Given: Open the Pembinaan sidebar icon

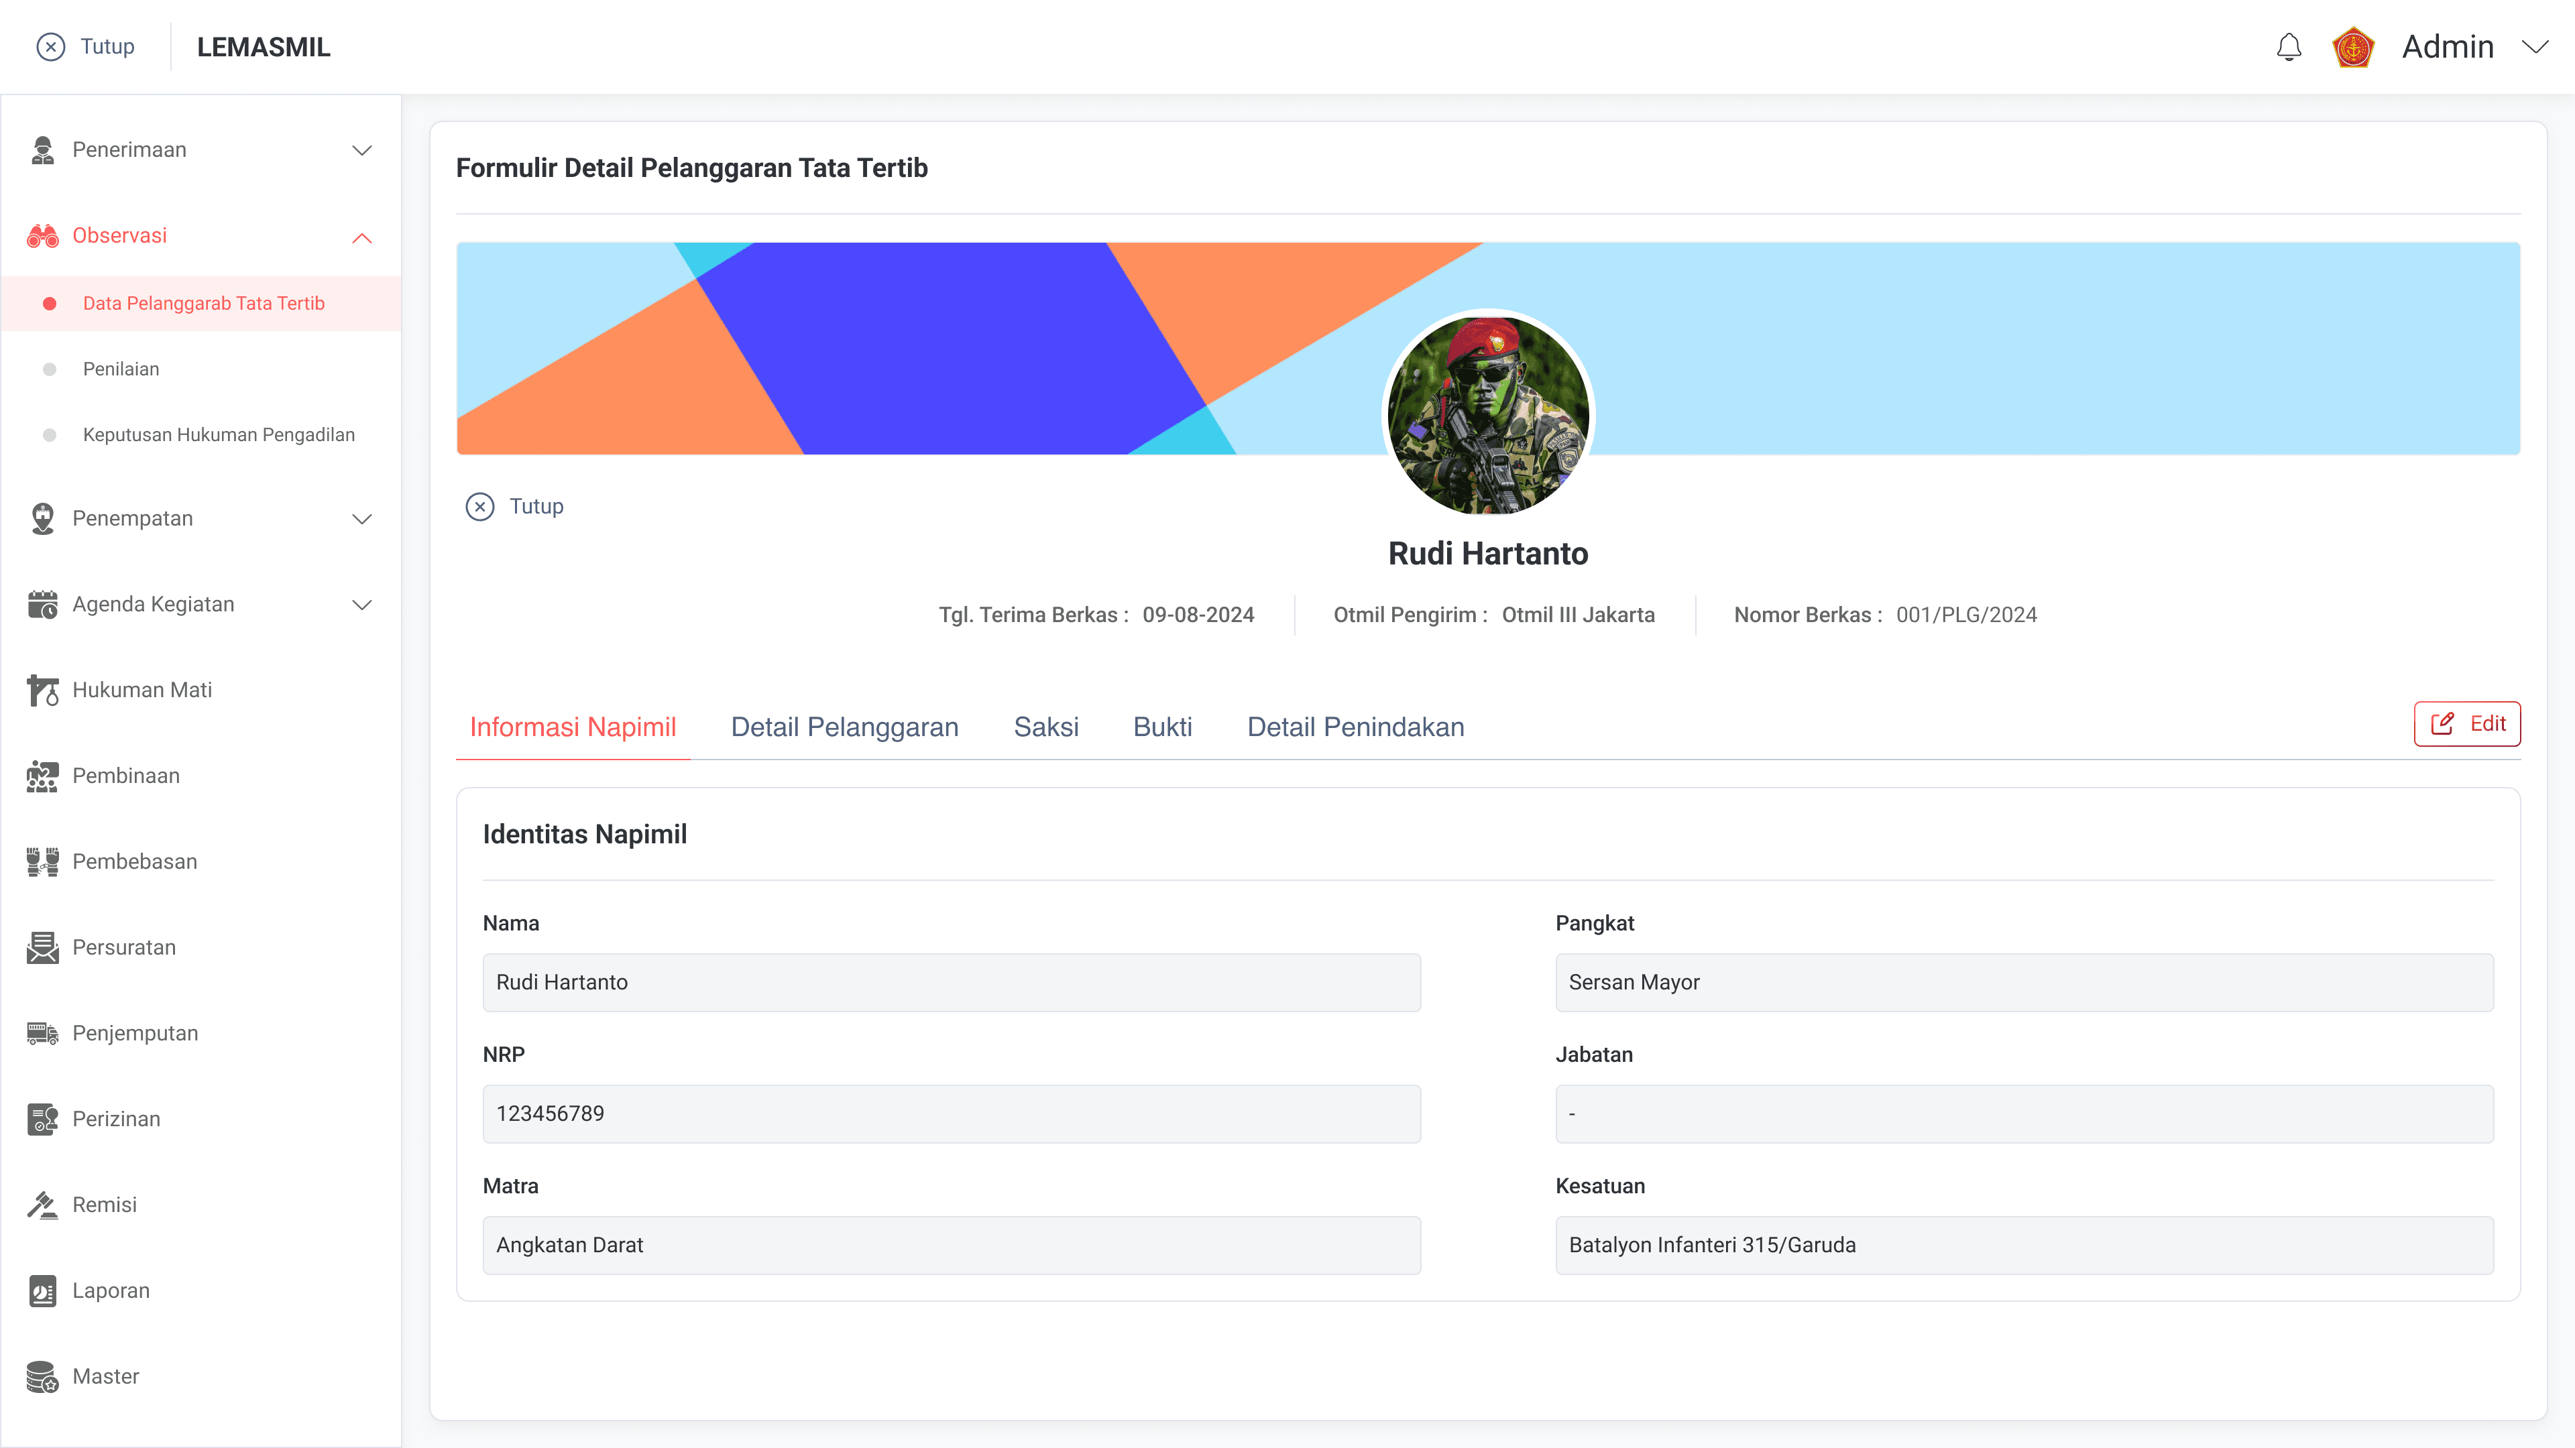Looking at the screenshot, I should click(42, 776).
